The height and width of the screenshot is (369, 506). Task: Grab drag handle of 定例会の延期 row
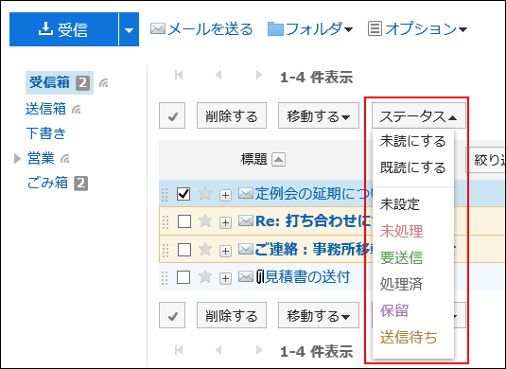(165, 194)
